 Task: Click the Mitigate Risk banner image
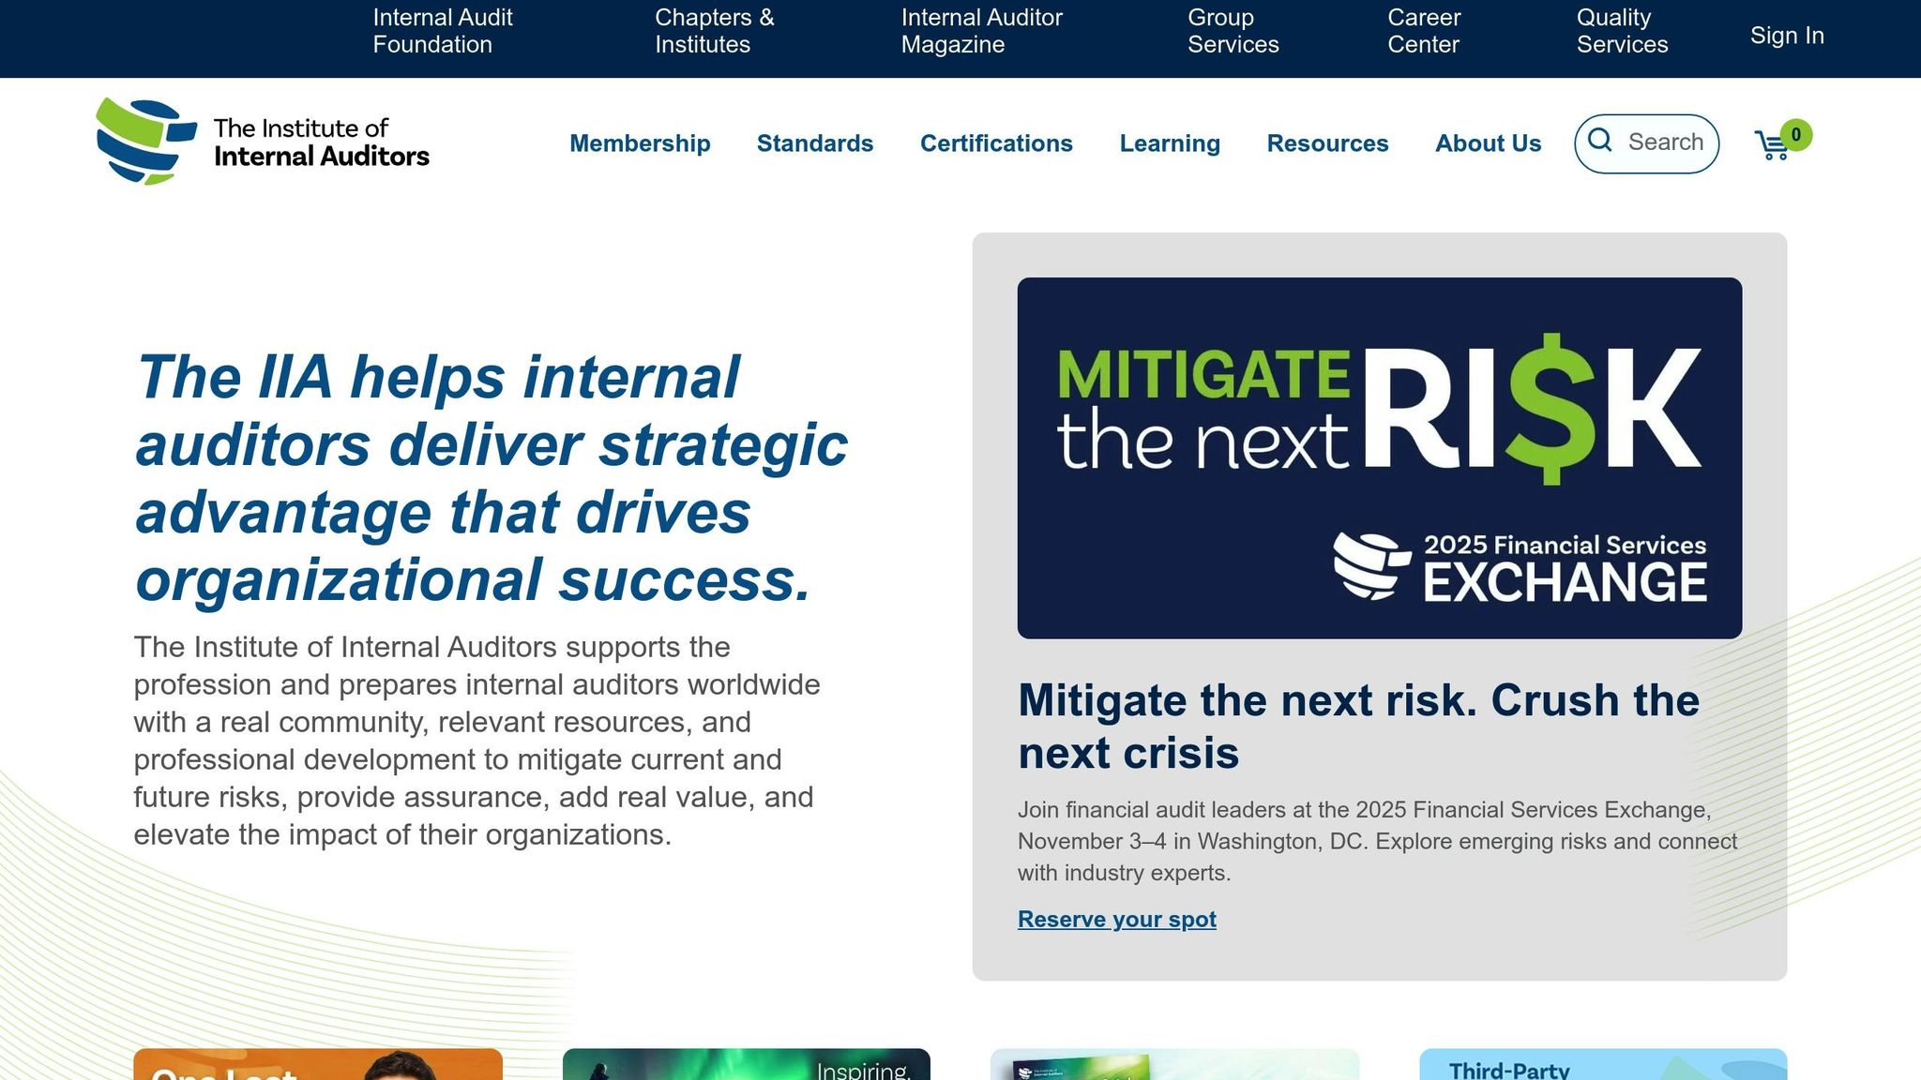tap(1379, 457)
